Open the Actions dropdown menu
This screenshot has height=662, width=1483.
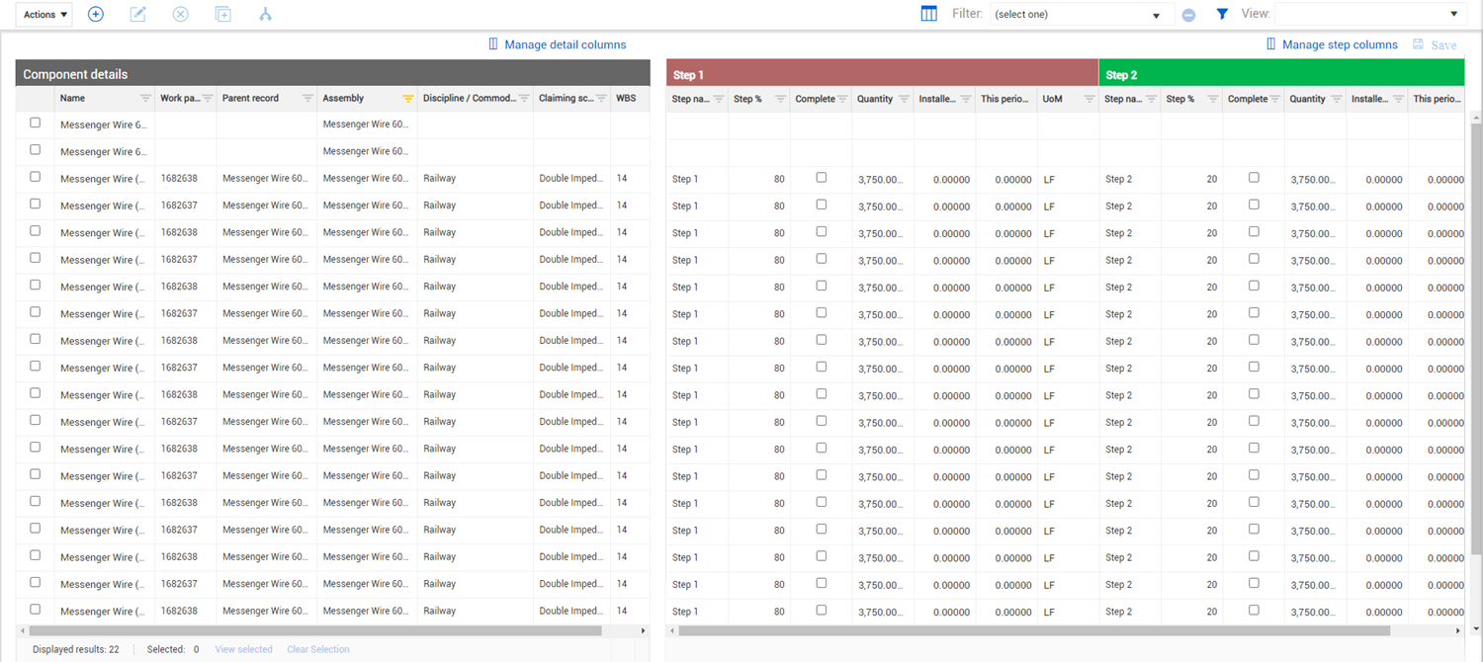[x=44, y=14]
